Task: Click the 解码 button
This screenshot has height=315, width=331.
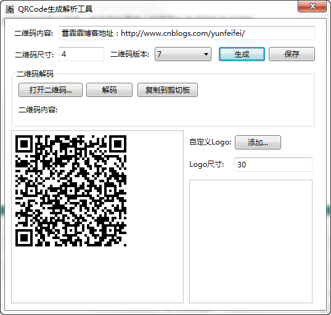Action: (x=109, y=90)
